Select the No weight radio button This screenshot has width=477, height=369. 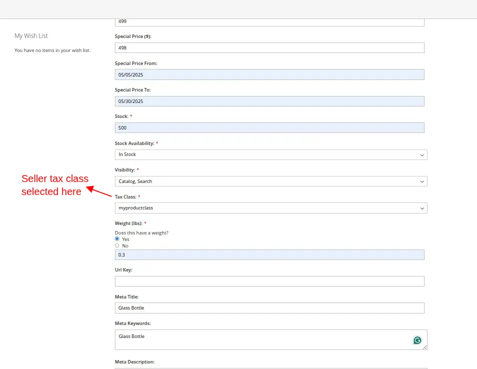point(117,245)
